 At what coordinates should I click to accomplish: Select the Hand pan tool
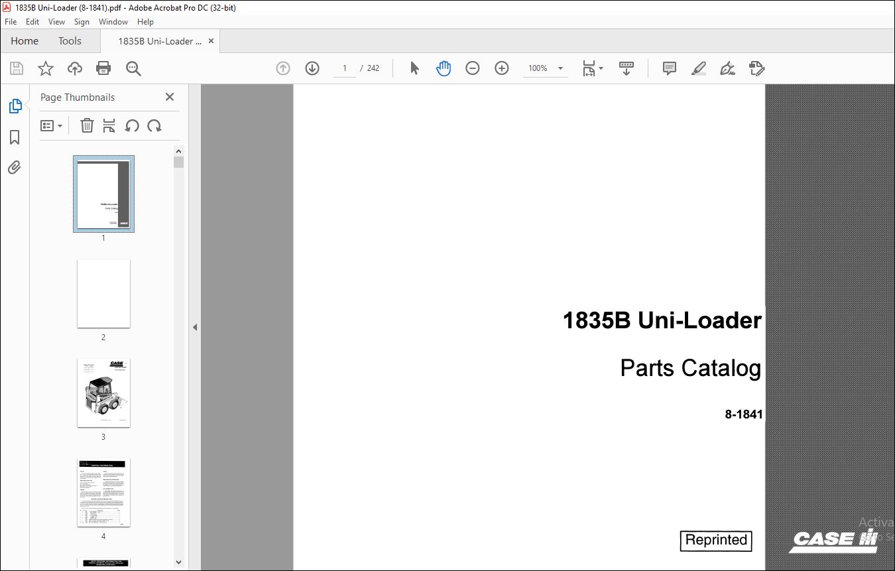[444, 68]
